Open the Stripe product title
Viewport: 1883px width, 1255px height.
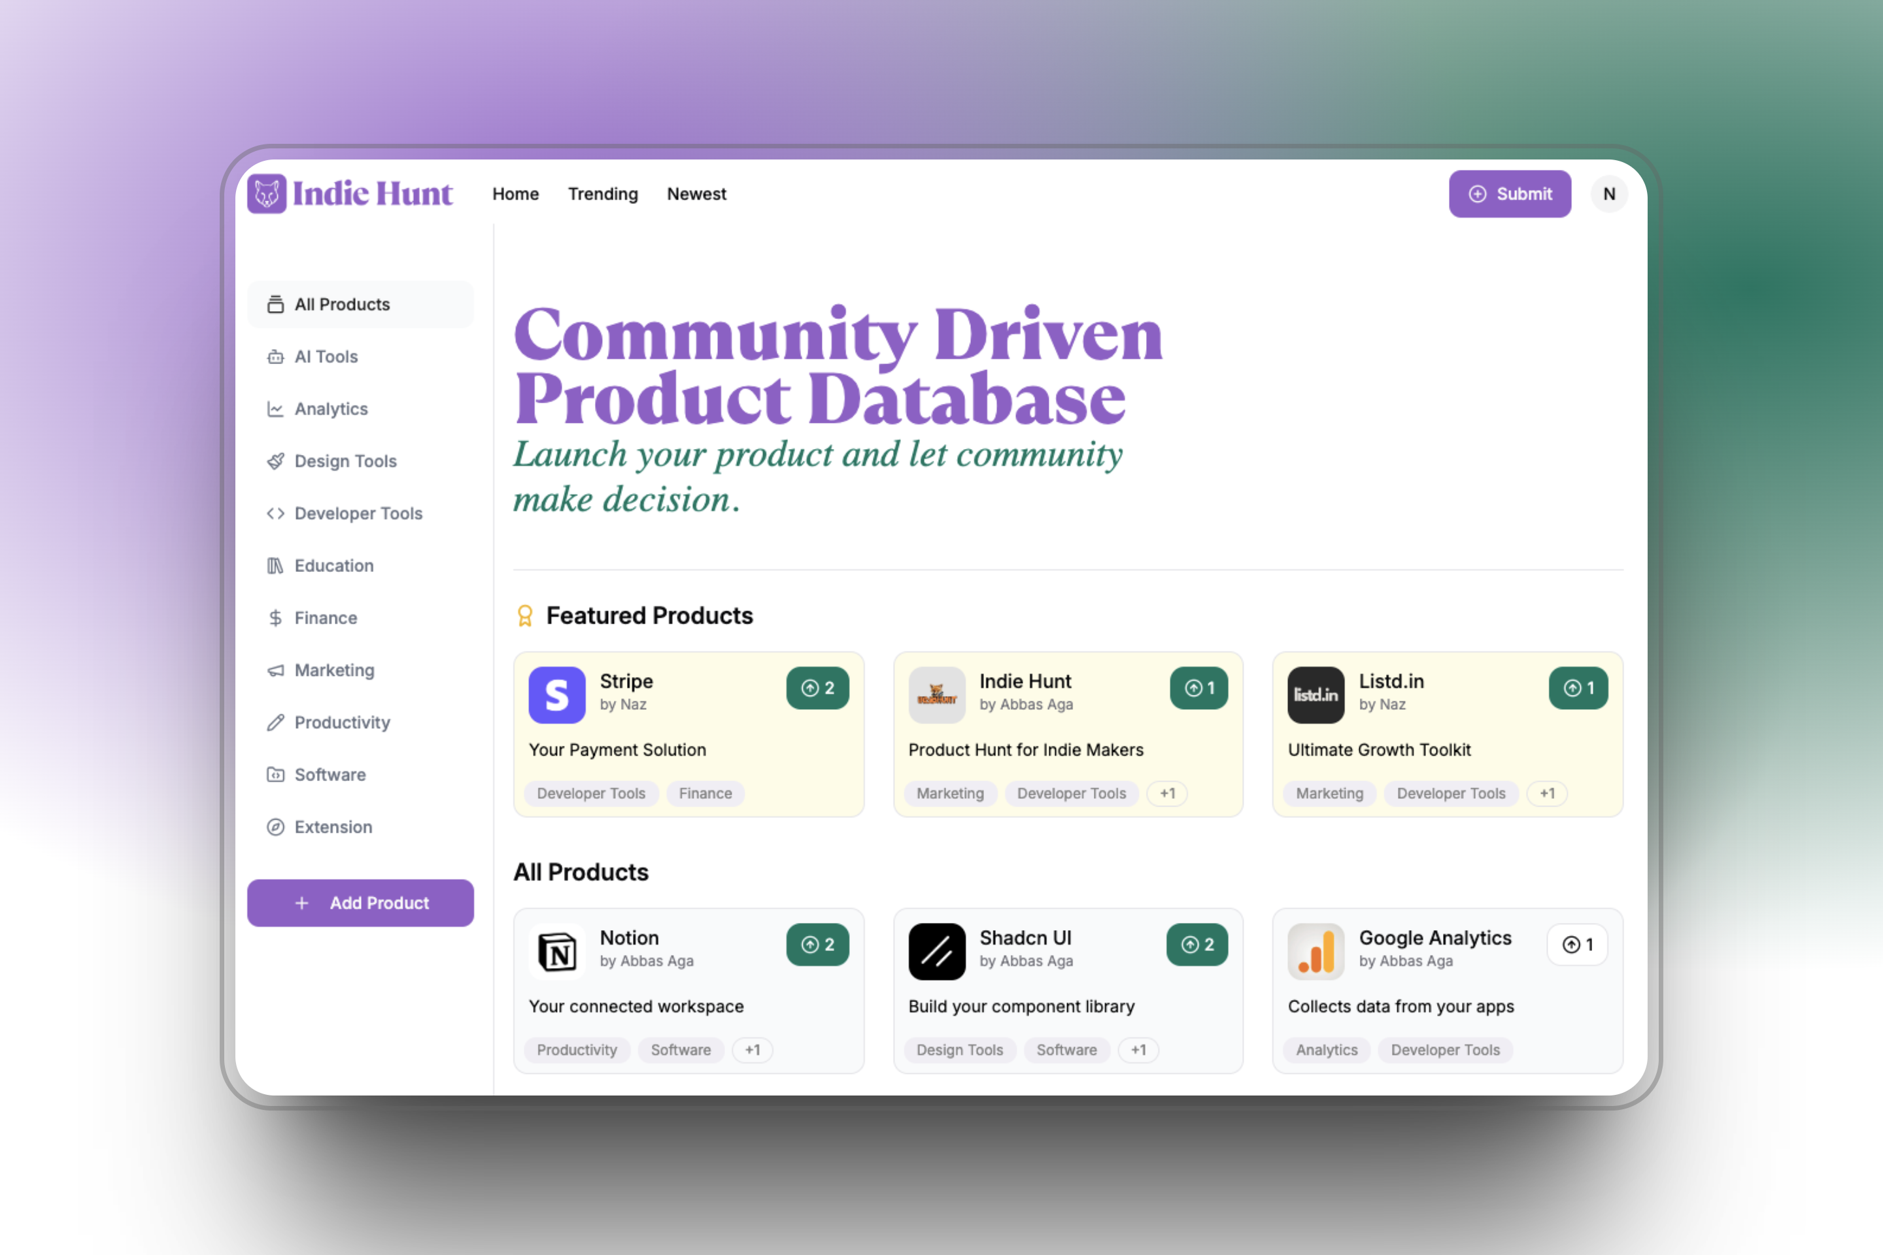[626, 681]
